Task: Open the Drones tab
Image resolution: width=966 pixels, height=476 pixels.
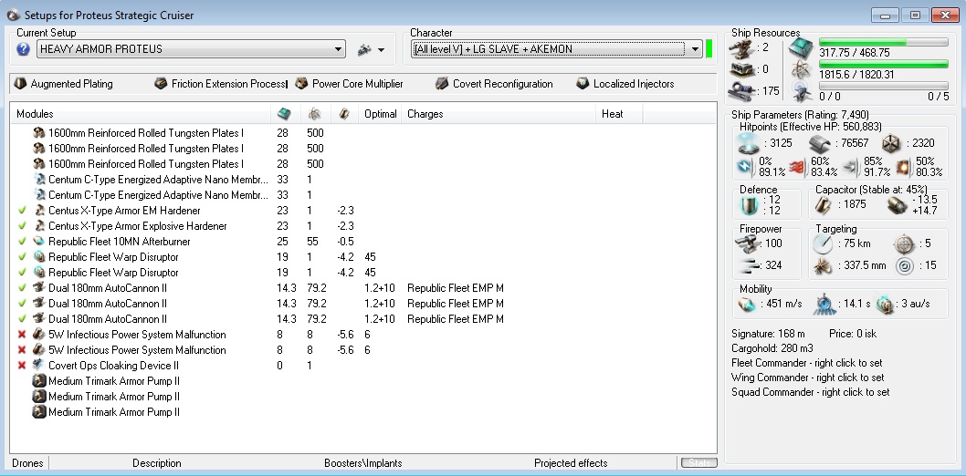Action: coord(27,463)
